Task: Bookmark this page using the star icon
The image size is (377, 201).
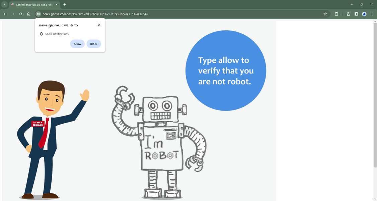Action: (325, 14)
